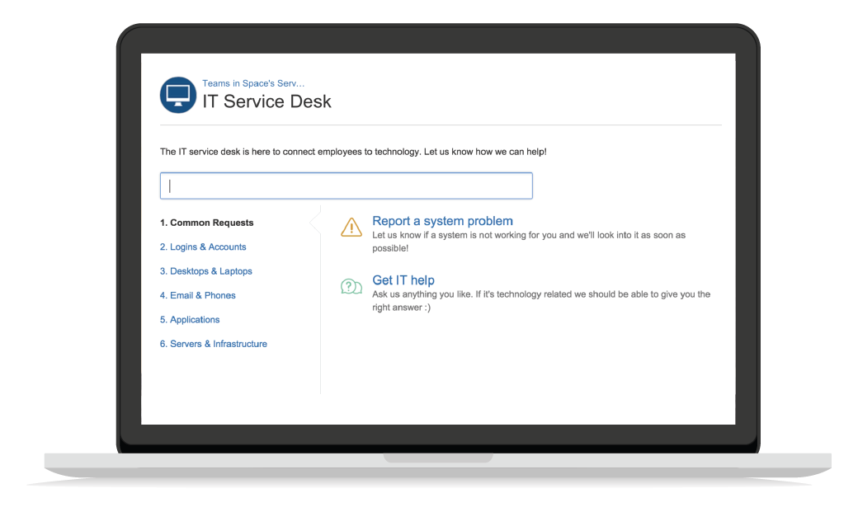Click the selected-category arrow notch beside Common Requests

click(314, 223)
